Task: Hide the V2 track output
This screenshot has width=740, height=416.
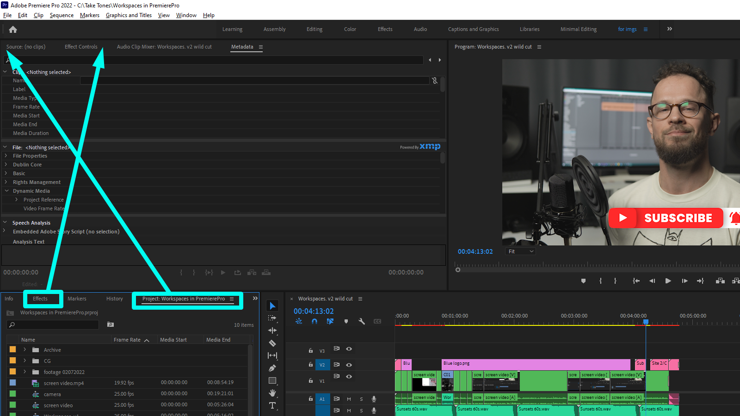Action: (x=349, y=365)
